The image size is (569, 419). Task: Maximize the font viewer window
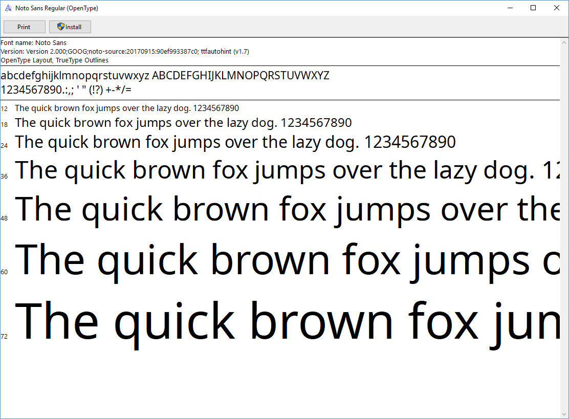pos(533,8)
